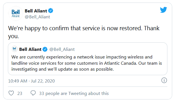Viewport: 175px width, 102px height.
Task: Open quoted tweet about network issue
Action: click(x=88, y=59)
